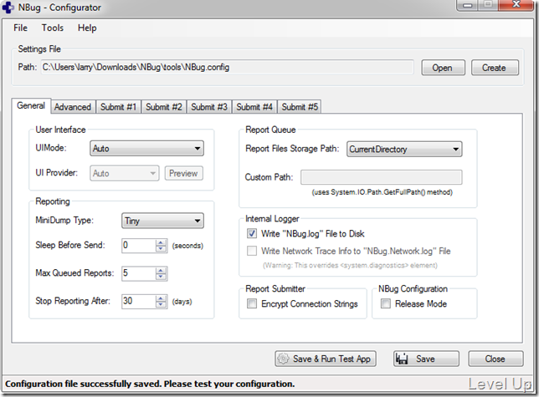This screenshot has width=539, height=397.
Task: Click the status message about configuration saved
Action: pos(150,384)
